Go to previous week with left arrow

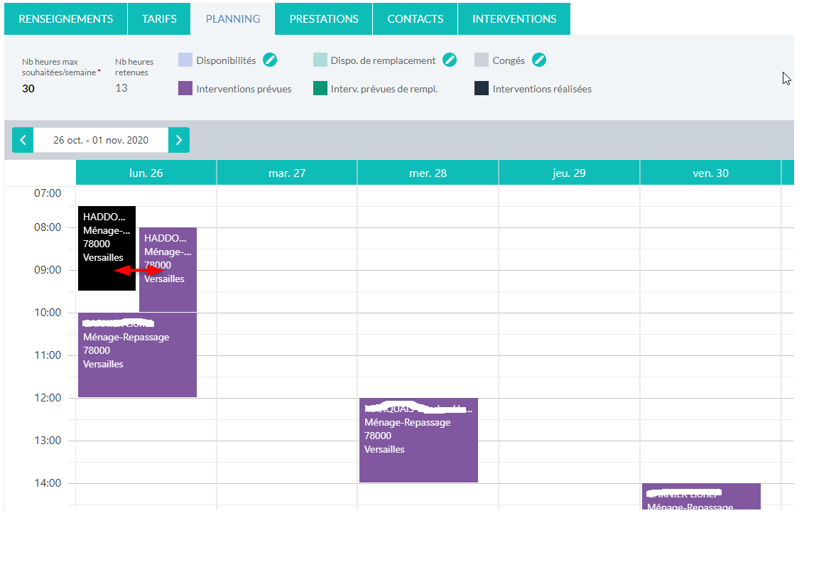point(22,140)
